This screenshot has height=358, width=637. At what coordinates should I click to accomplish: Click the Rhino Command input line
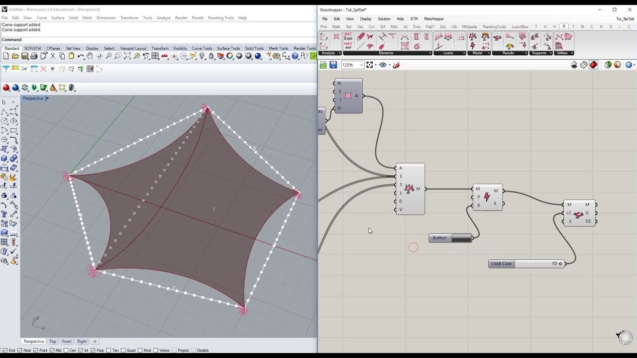coord(169,40)
